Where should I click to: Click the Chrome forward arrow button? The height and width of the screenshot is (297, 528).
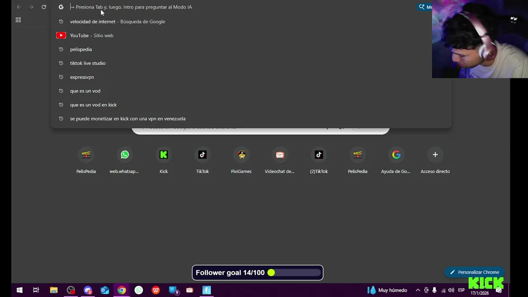[x=31, y=7]
